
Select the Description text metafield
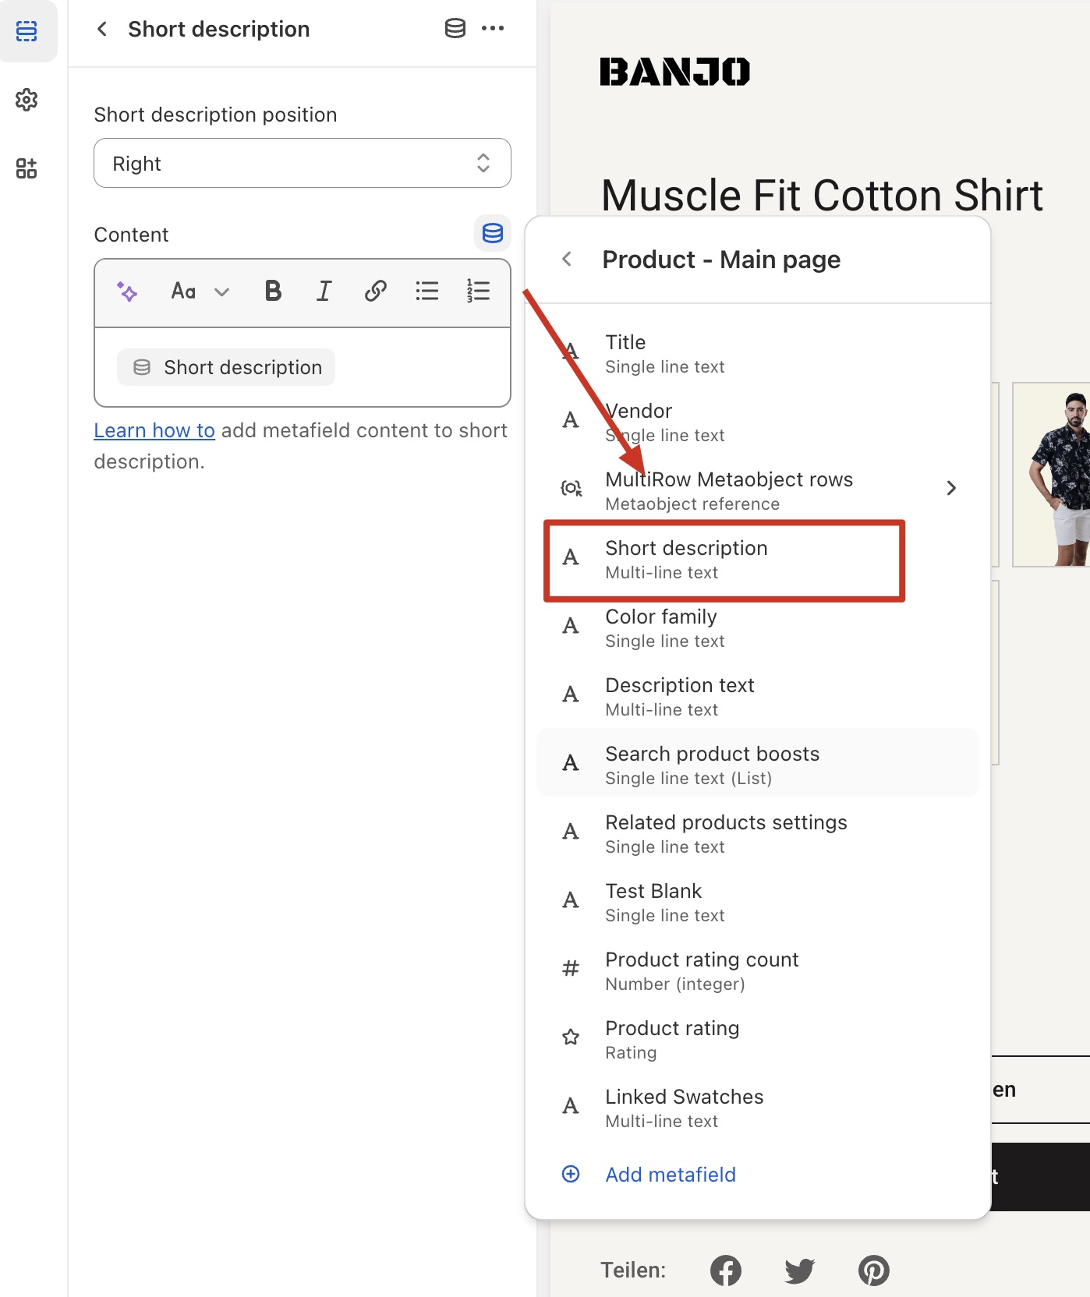coord(757,697)
